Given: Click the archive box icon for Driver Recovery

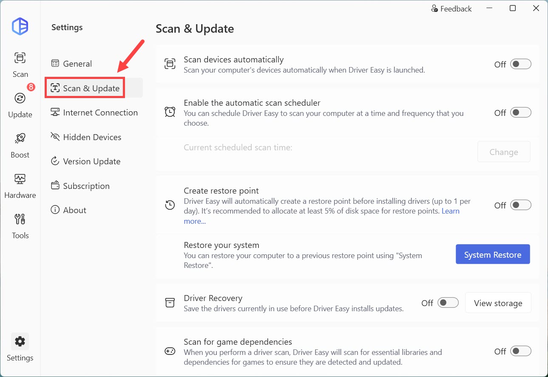Looking at the screenshot, I should tap(170, 303).
